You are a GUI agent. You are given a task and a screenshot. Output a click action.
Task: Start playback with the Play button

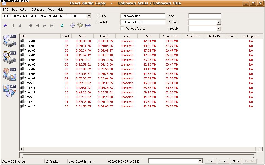pyautogui.click(x=6, y=25)
